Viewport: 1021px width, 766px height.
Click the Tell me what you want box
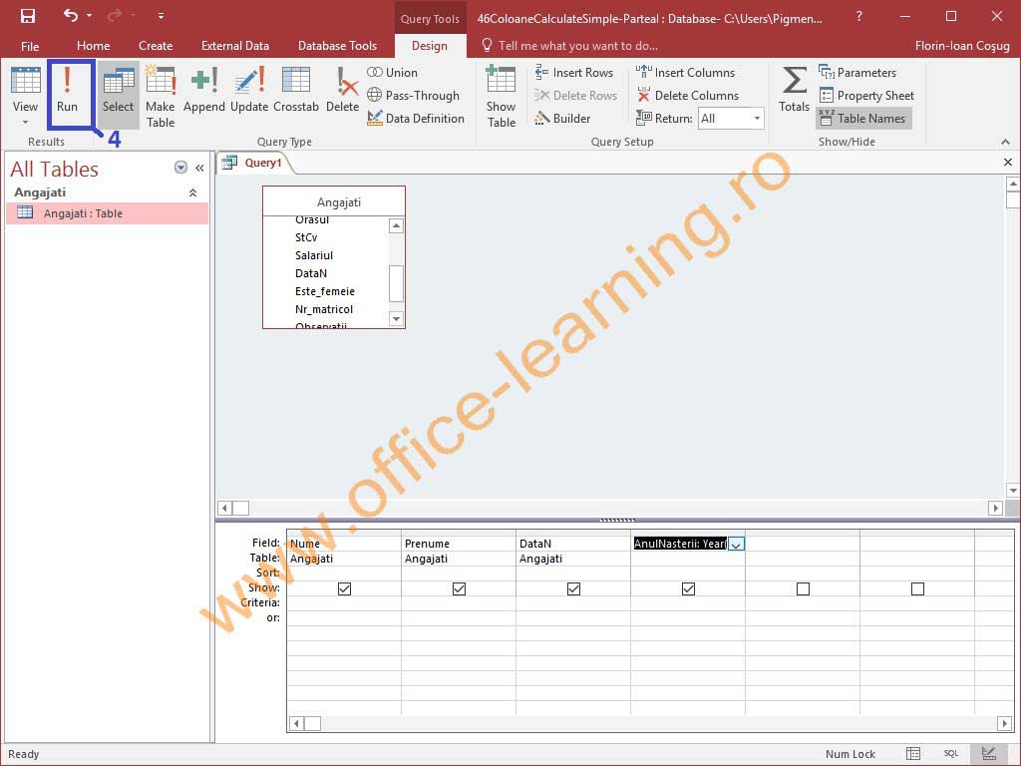569,46
